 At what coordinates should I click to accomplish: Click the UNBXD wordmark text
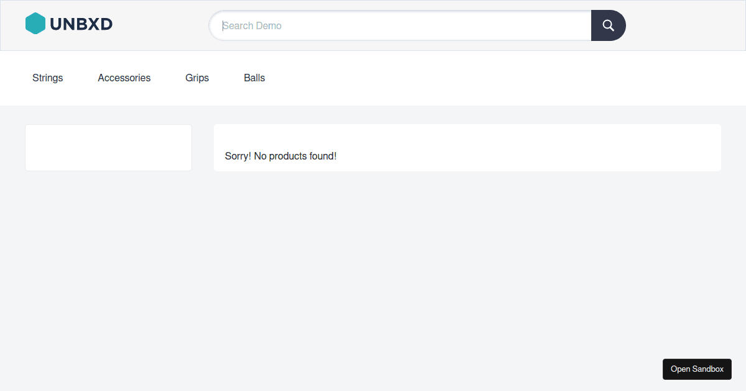(x=81, y=24)
